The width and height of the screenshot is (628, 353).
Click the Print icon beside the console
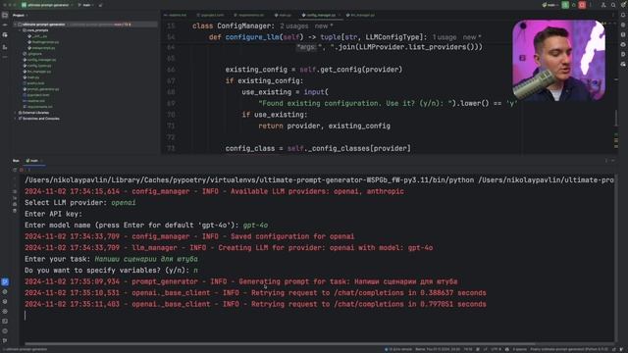pos(15,204)
